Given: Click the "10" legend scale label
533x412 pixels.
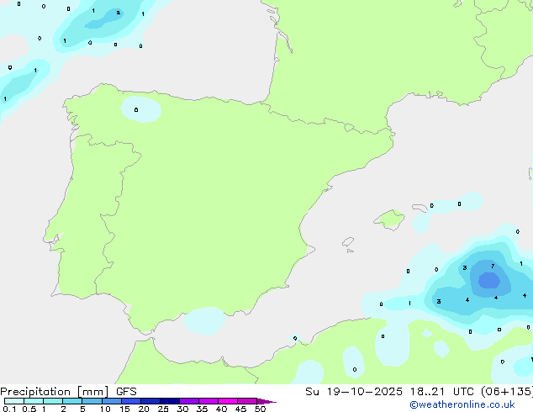Looking at the screenshot, I should pyautogui.click(x=105, y=409).
